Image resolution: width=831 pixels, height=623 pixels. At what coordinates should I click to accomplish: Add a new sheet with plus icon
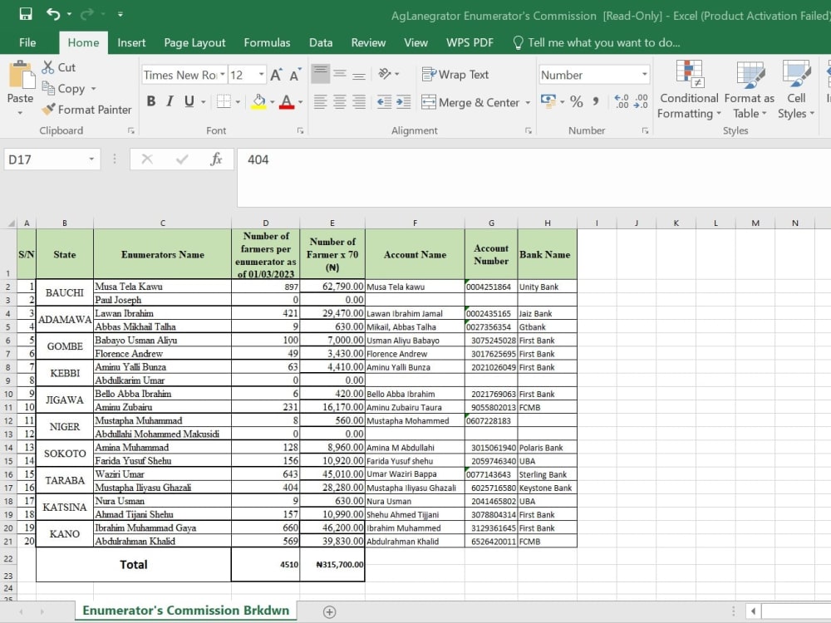[329, 611]
